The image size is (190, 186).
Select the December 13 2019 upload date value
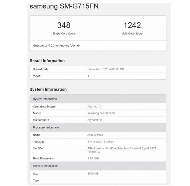click(x=106, y=69)
